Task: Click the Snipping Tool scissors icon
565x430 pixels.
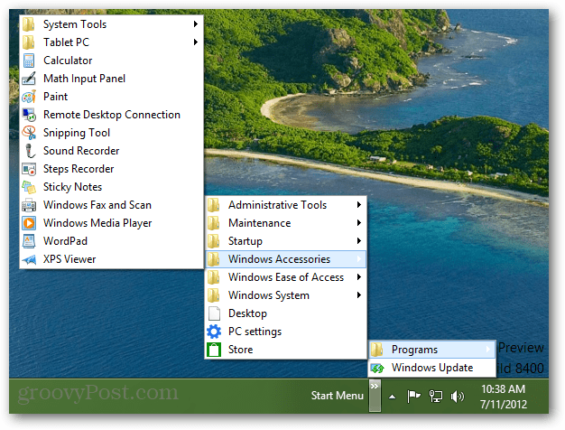Action: (x=29, y=133)
